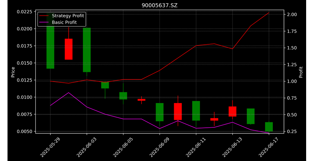Click the green candlestick at 2025-05-29
This screenshot has width=314, height=161.
click(x=50, y=40)
